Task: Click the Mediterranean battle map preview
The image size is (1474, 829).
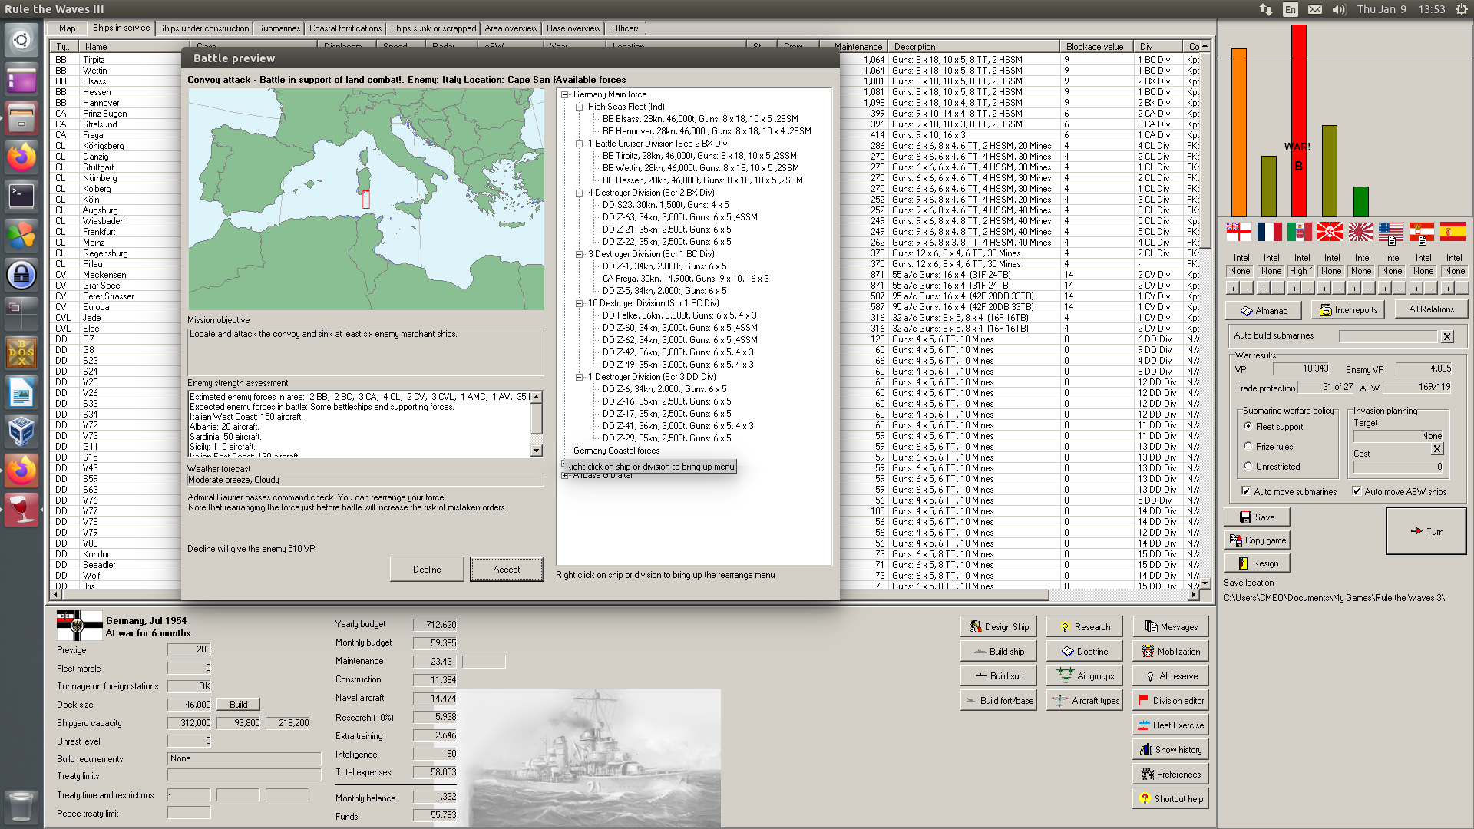Action: 366,200
